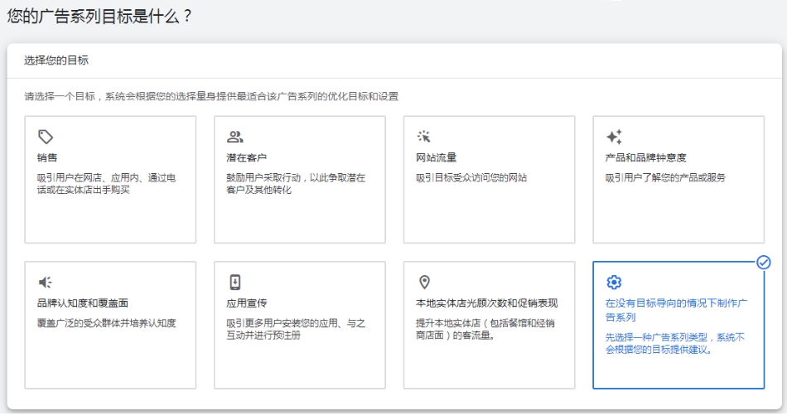Select the 销售 goal card title
The image size is (787, 416).
[x=47, y=157]
